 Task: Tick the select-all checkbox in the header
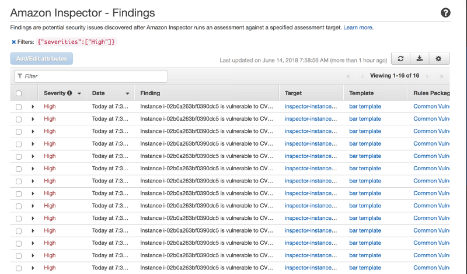(x=19, y=93)
